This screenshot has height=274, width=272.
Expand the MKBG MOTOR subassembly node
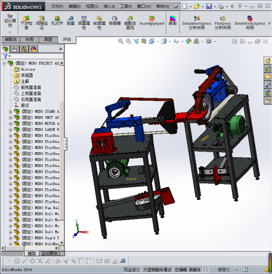point(10,124)
